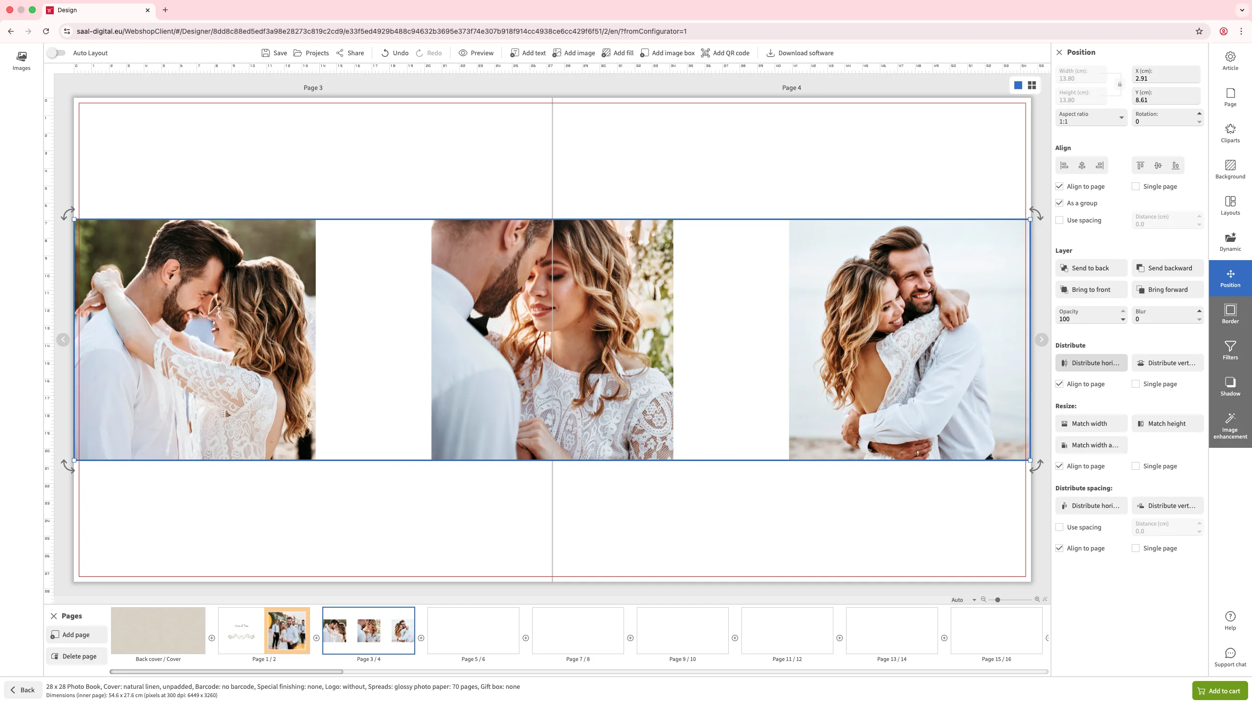This screenshot has width=1252, height=704.
Task: Open the Cliparts panel
Action: [1230, 133]
